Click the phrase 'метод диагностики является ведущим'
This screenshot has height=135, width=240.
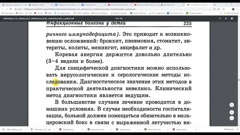click(x=98, y=95)
